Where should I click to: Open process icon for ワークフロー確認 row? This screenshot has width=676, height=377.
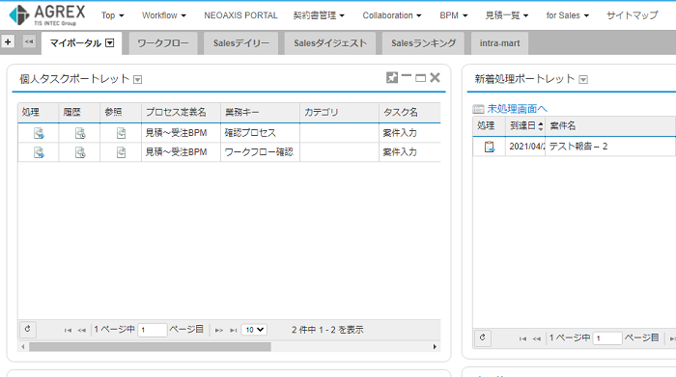(39, 152)
